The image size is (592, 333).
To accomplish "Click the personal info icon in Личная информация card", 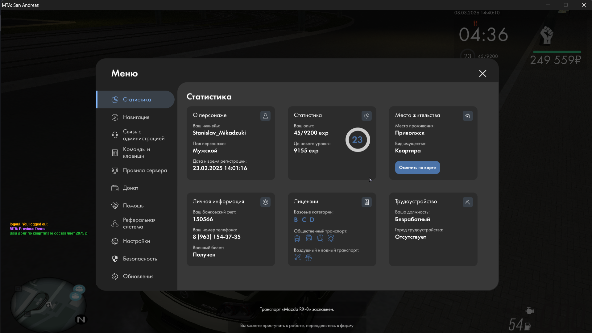I will click(265, 202).
